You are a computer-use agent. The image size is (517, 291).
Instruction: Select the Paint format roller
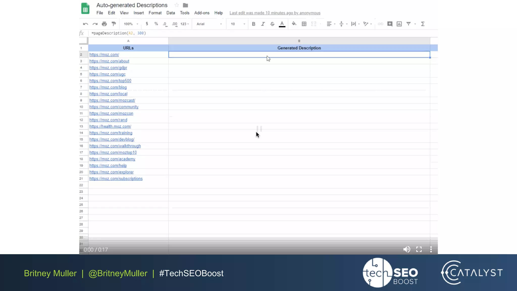(114, 24)
